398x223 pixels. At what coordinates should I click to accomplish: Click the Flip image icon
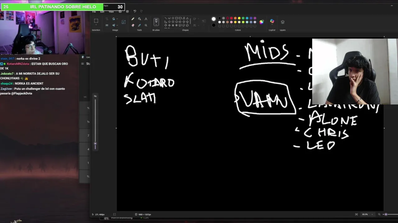tap(113, 25)
